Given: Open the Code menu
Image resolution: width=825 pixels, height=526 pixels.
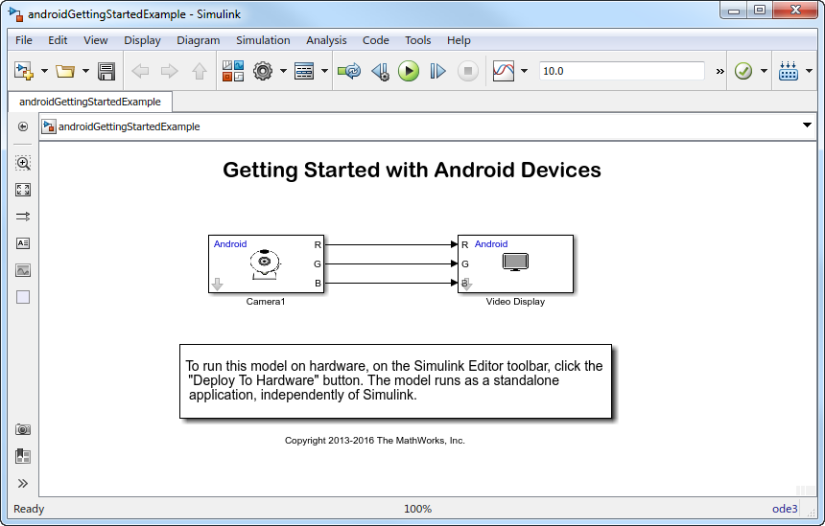Looking at the screenshot, I should 376,40.
